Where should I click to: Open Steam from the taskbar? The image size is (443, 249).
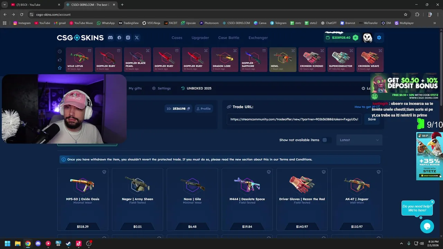coord(69,243)
